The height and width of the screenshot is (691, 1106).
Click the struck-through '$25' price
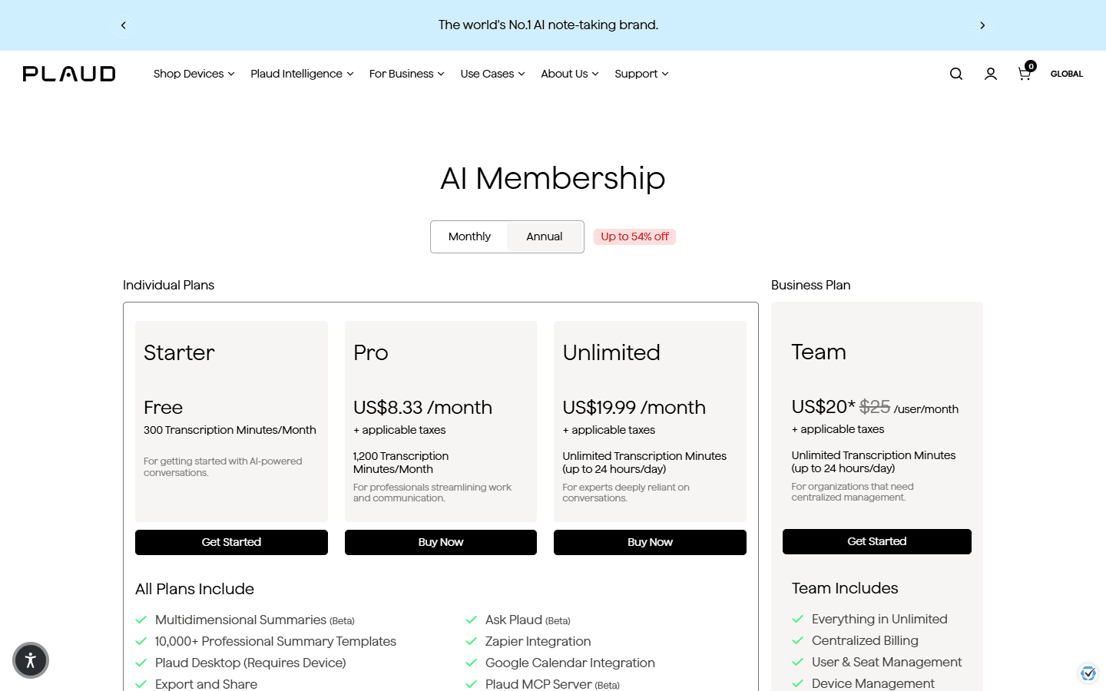click(875, 406)
